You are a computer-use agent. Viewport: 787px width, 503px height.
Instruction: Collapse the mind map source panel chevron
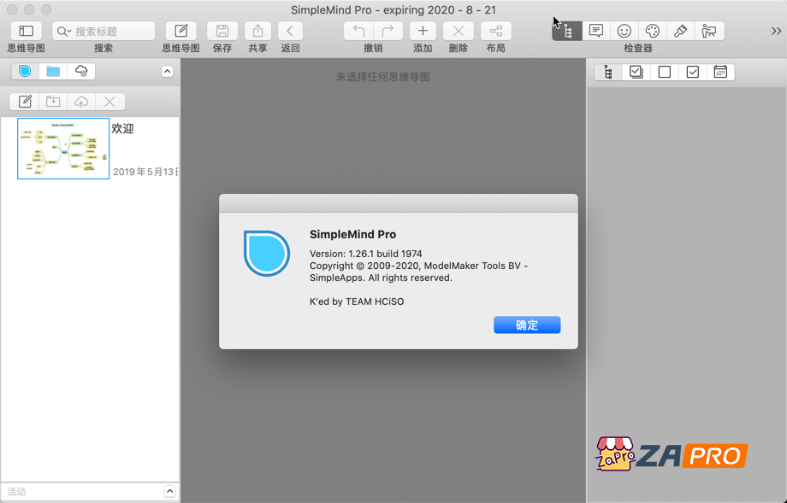click(168, 72)
